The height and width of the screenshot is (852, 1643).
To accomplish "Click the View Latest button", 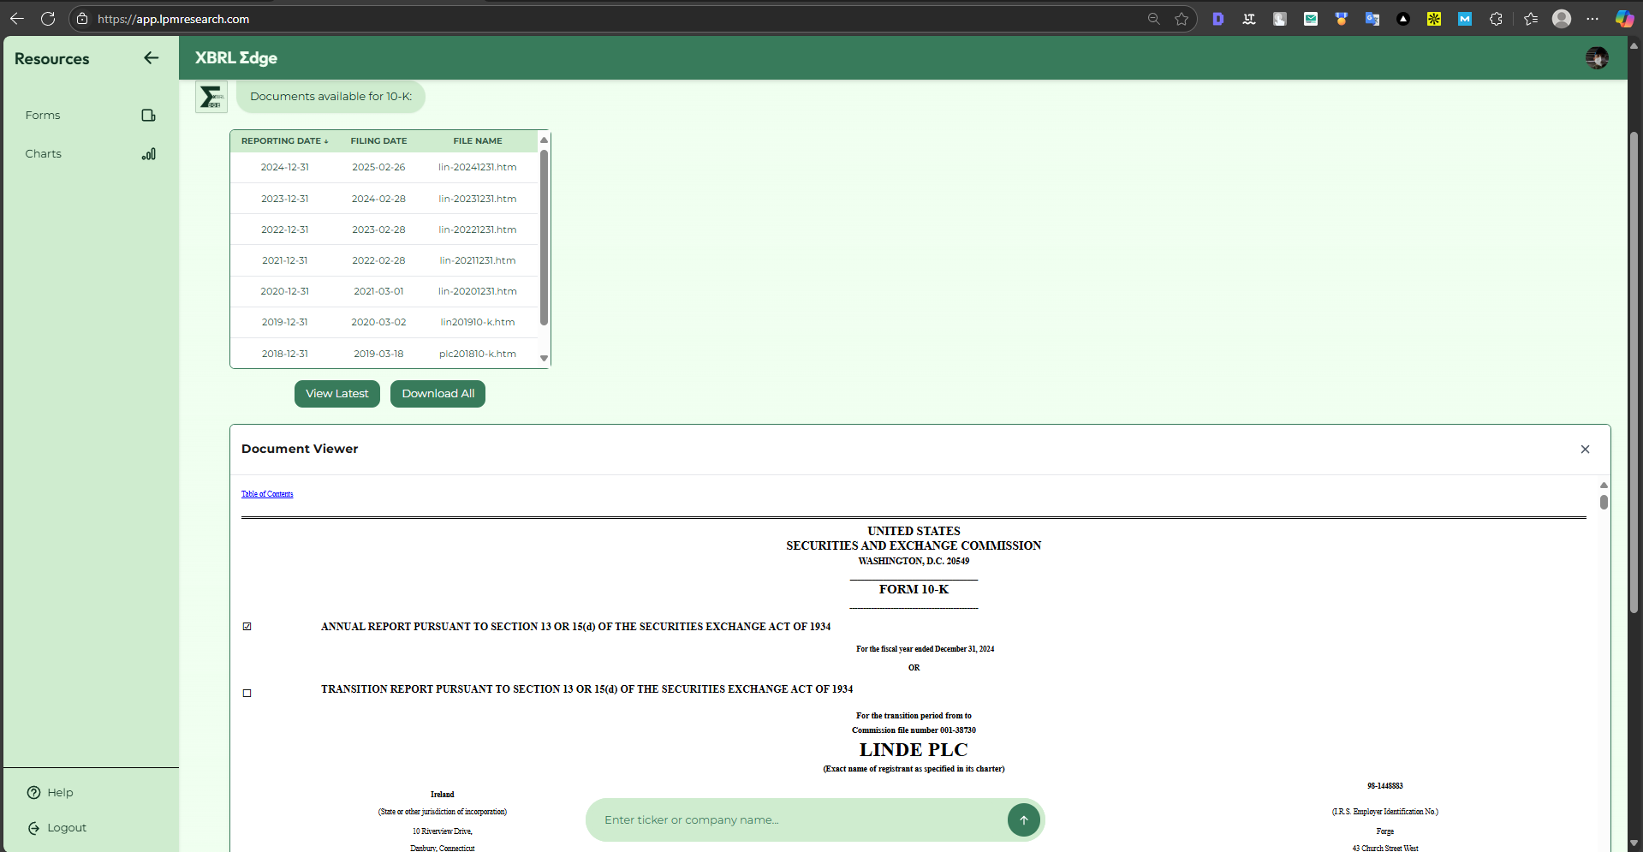I will pyautogui.click(x=337, y=394).
